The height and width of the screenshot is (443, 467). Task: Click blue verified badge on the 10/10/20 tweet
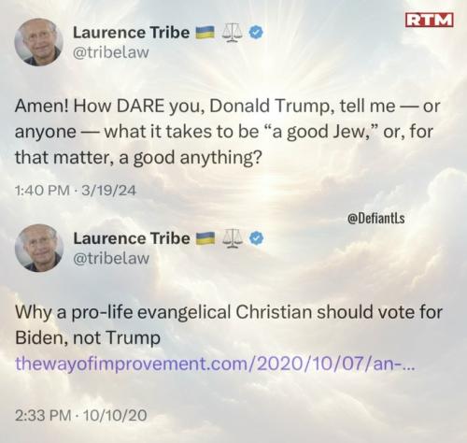coord(256,238)
